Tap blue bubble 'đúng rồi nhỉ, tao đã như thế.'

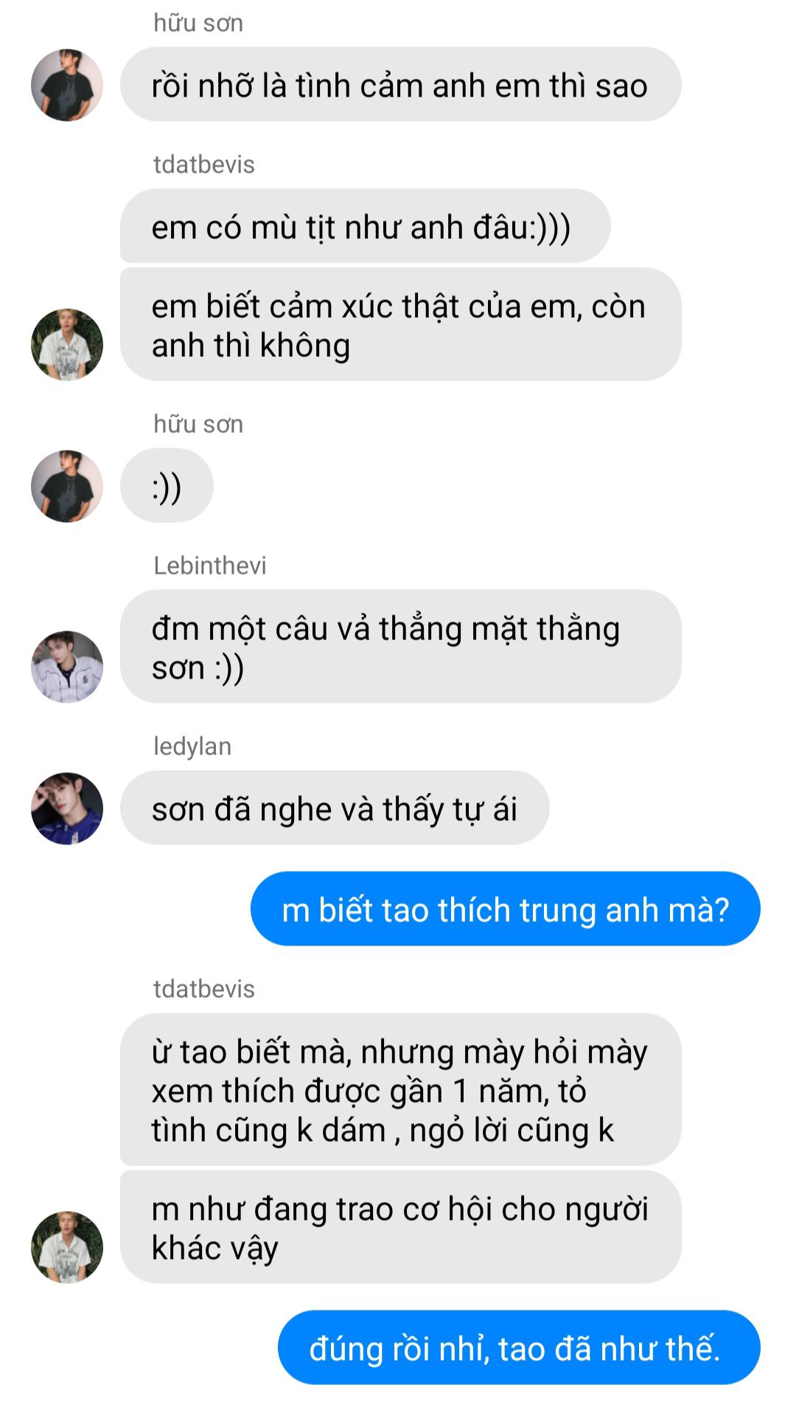pyautogui.click(x=519, y=1348)
